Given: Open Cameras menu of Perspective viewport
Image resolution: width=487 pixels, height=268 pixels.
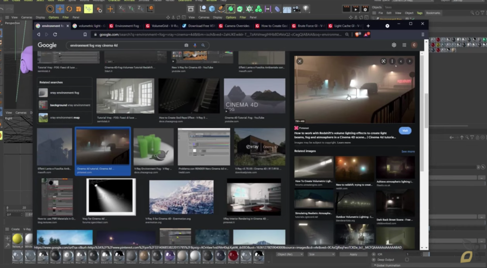Looking at the screenshot, I should coord(27,18).
